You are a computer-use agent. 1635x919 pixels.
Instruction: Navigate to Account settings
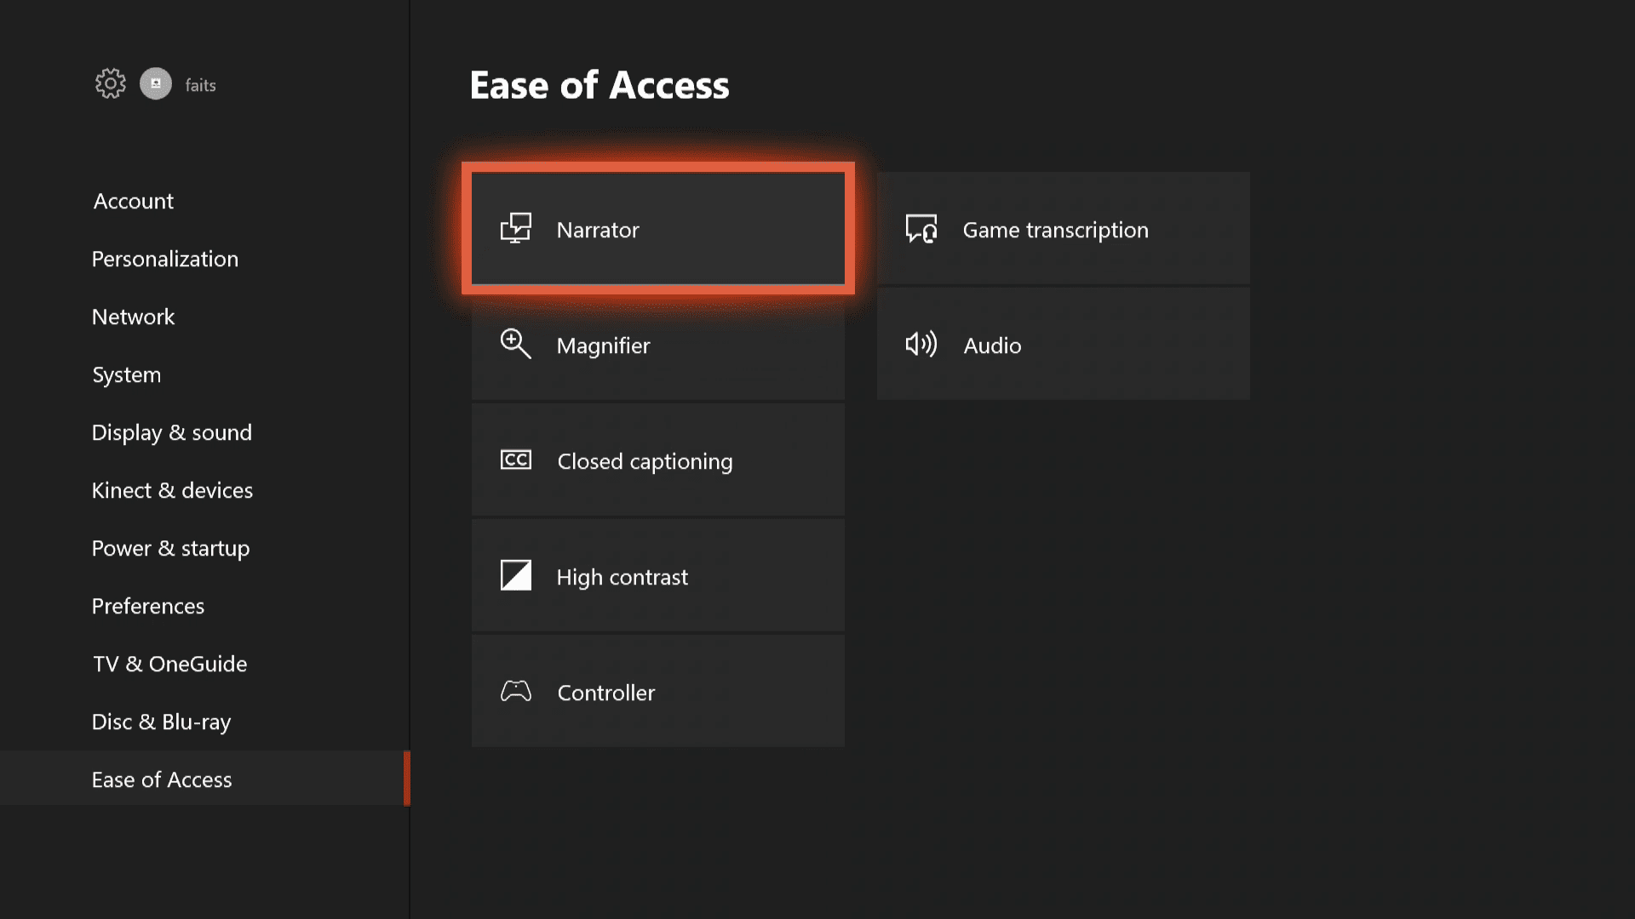coord(133,200)
